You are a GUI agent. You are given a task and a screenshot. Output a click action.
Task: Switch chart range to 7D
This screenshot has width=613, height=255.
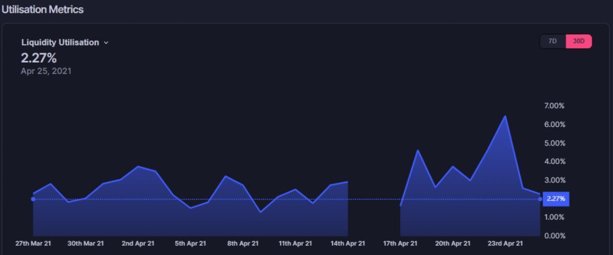pos(553,41)
